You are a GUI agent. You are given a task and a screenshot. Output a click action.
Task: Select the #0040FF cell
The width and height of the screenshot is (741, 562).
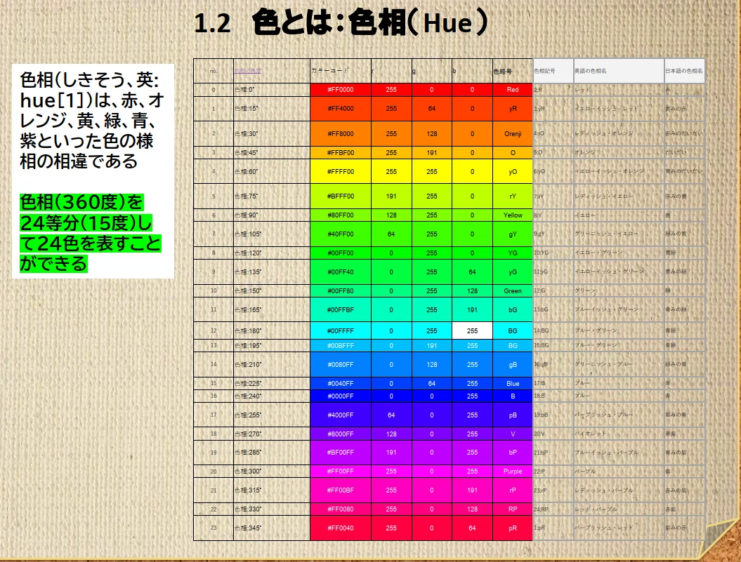point(341,384)
